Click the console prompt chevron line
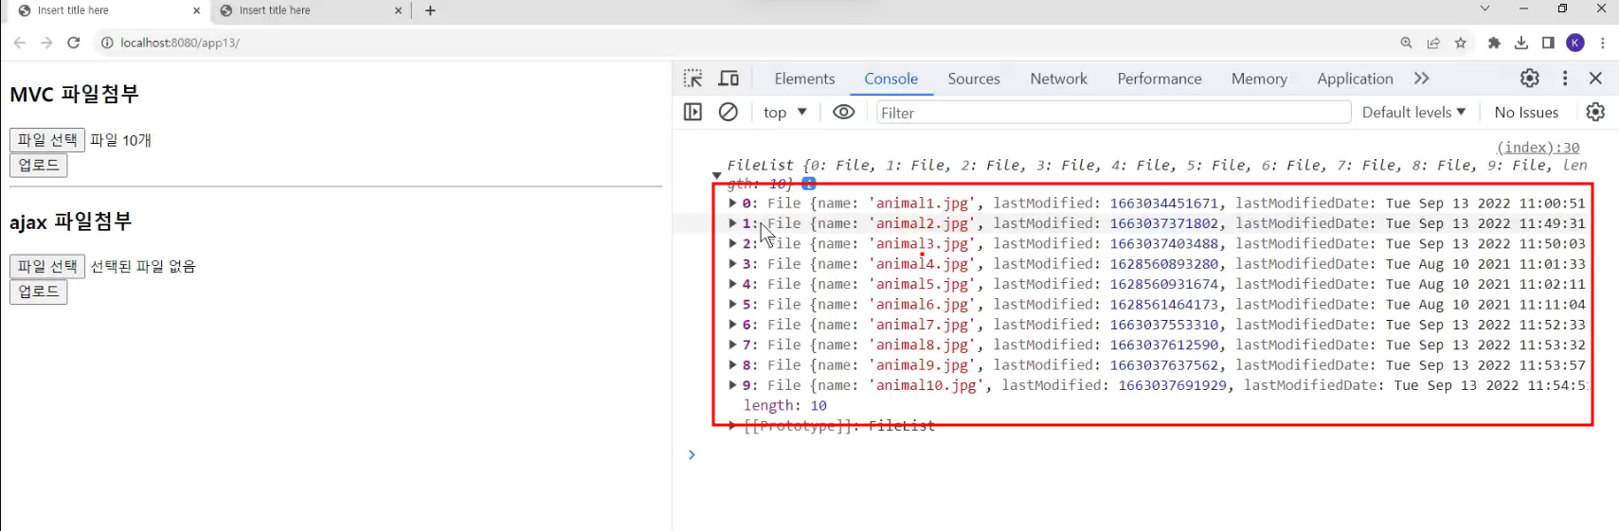This screenshot has width=1619, height=531. (692, 454)
